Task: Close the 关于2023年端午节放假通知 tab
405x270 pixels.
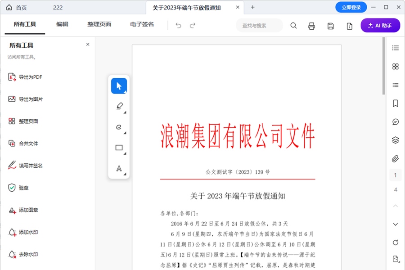Action: [x=238, y=7]
